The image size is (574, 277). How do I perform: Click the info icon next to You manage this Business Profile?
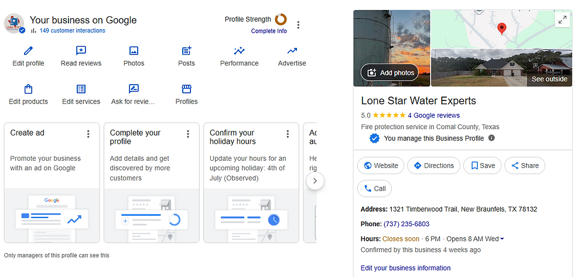point(491,138)
